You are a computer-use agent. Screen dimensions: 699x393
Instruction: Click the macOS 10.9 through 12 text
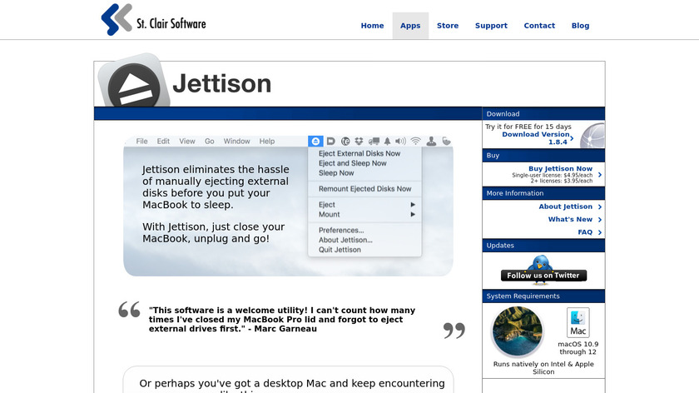pyautogui.click(x=578, y=348)
